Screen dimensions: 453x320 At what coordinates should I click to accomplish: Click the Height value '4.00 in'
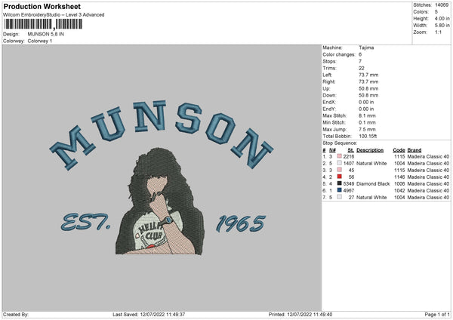click(x=442, y=18)
